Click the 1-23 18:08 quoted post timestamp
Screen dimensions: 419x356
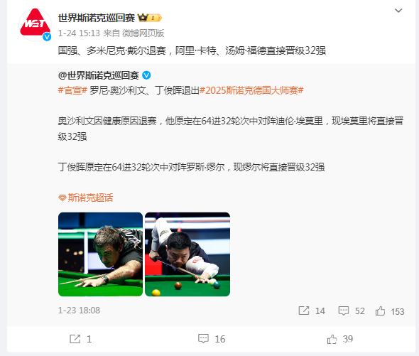79,311
